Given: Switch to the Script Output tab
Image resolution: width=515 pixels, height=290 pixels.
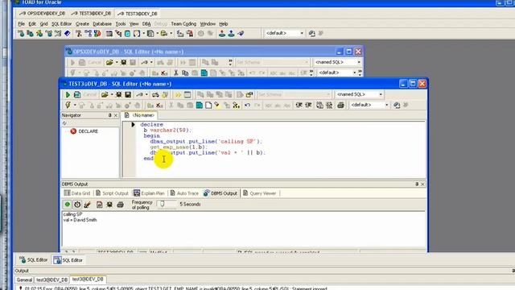Looking at the screenshot, I should (x=112, y=193).
